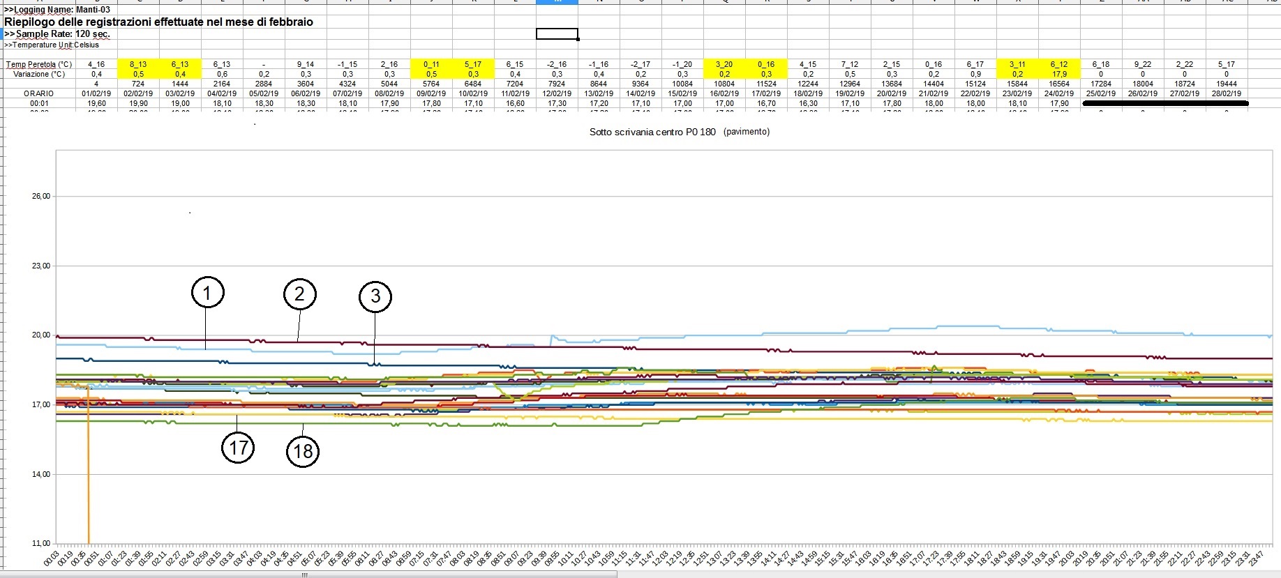Click the 'Logging Name: Manti-03' cell

[58, 10]
